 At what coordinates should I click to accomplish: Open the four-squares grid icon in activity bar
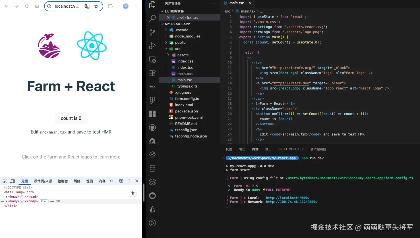[x=152, y=114]
